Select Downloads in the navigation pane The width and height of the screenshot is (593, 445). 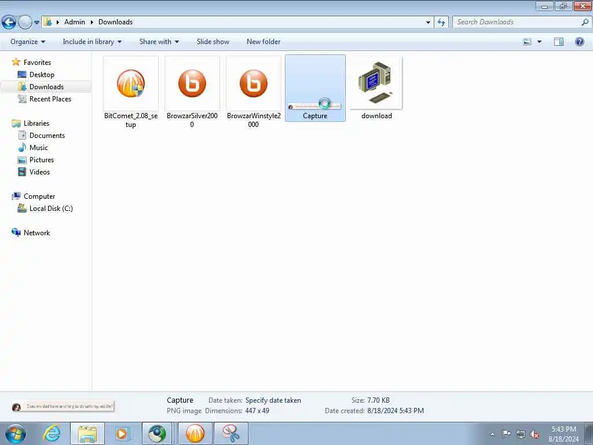pos(46,87)
